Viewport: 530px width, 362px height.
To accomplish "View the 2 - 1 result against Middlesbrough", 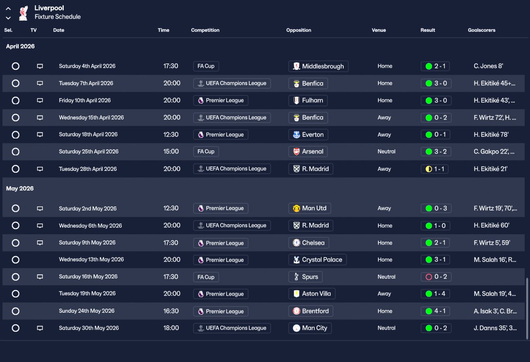I will point(435,66).
